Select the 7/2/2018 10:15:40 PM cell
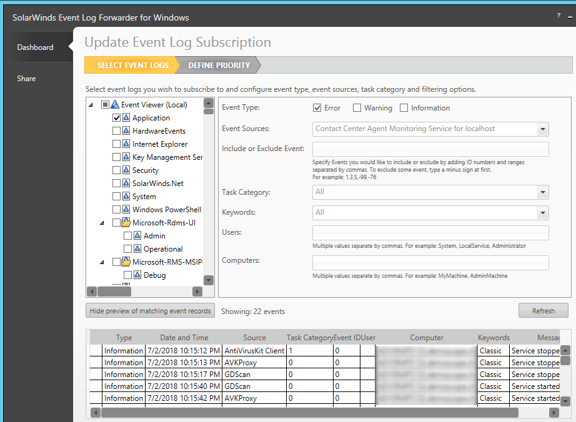 click(x=184, y=386)
